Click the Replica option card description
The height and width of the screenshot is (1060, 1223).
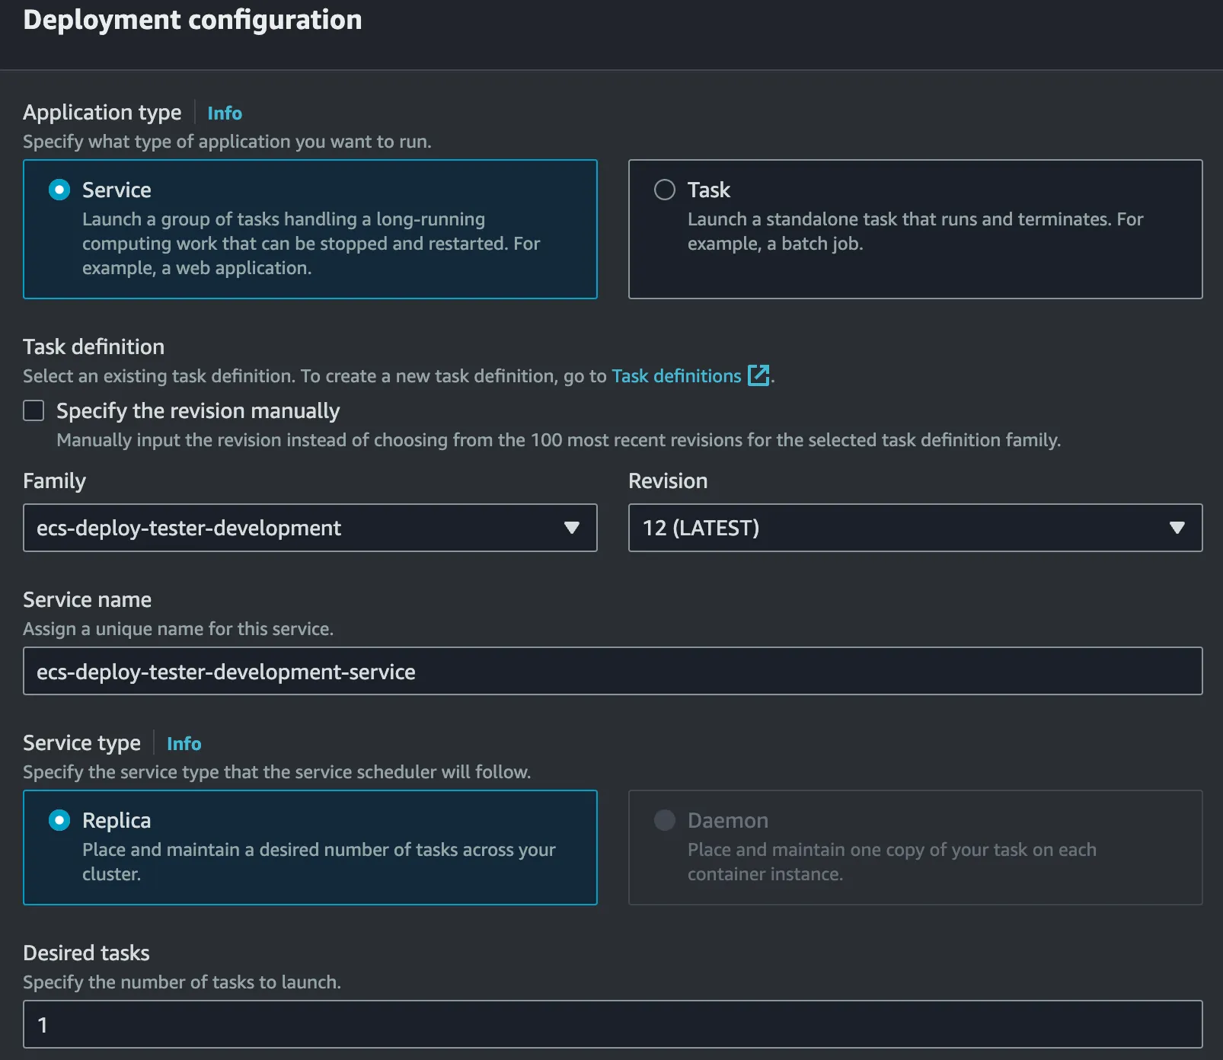[x=318, y=862]
